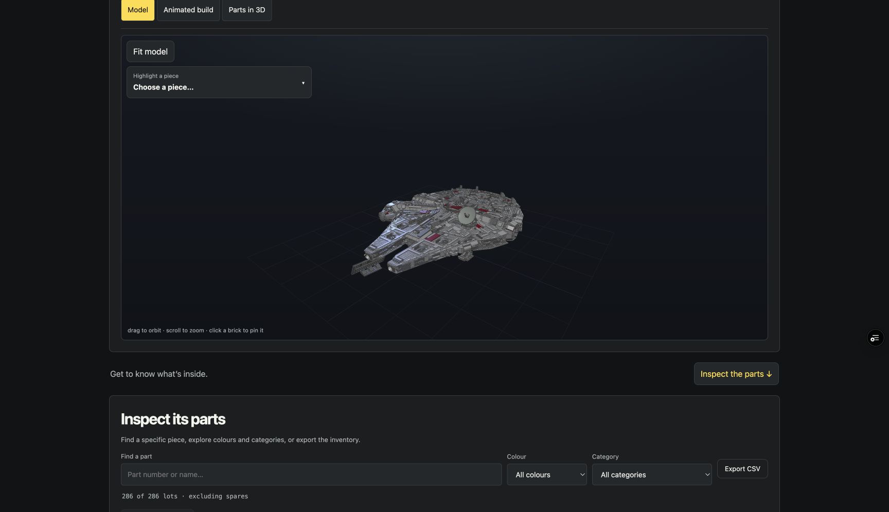Click the 'Inspect its parts' heading

tap(173, 419)
